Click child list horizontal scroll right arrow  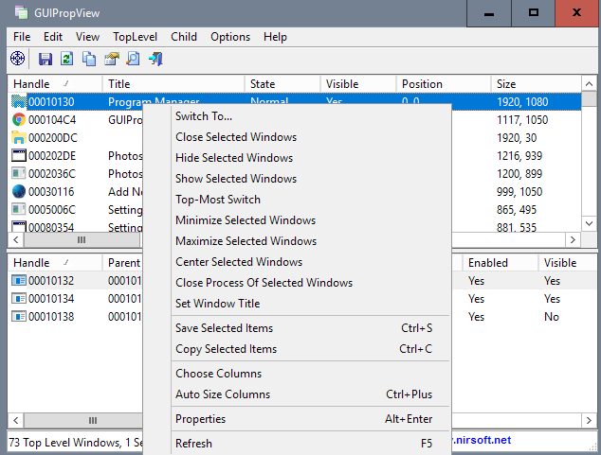(x=589, y=420)
